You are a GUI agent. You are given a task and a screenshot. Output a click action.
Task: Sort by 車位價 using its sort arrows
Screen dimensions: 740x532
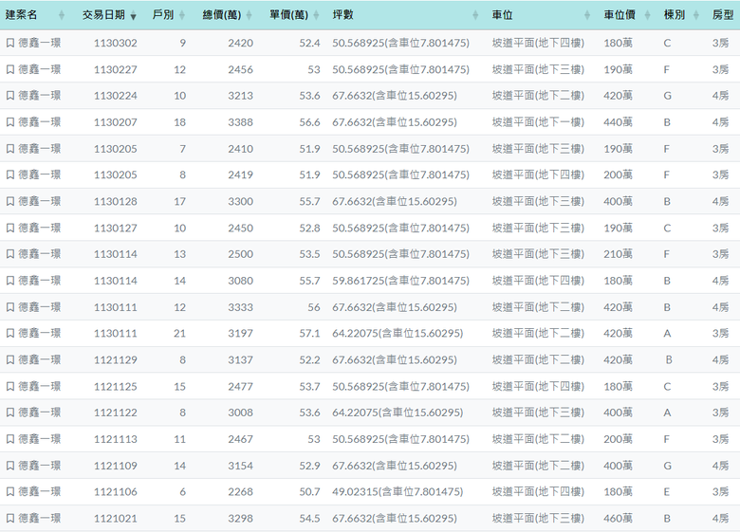(647, 15)
